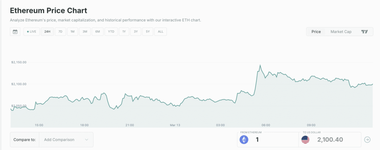This screenshot has width=380, height=150.
Task: Select the 24H time range
Action: [x=47, y=32]
